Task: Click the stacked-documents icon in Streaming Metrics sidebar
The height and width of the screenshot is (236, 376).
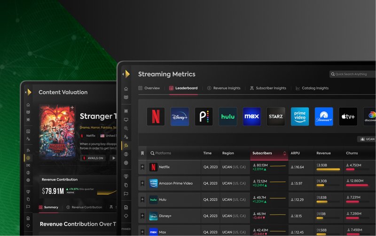Action: pyautogui.click(x=126, y=185)
